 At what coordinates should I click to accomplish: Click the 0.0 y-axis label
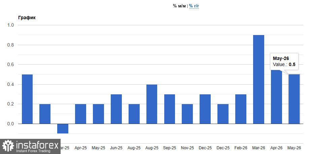coord(10,124)
